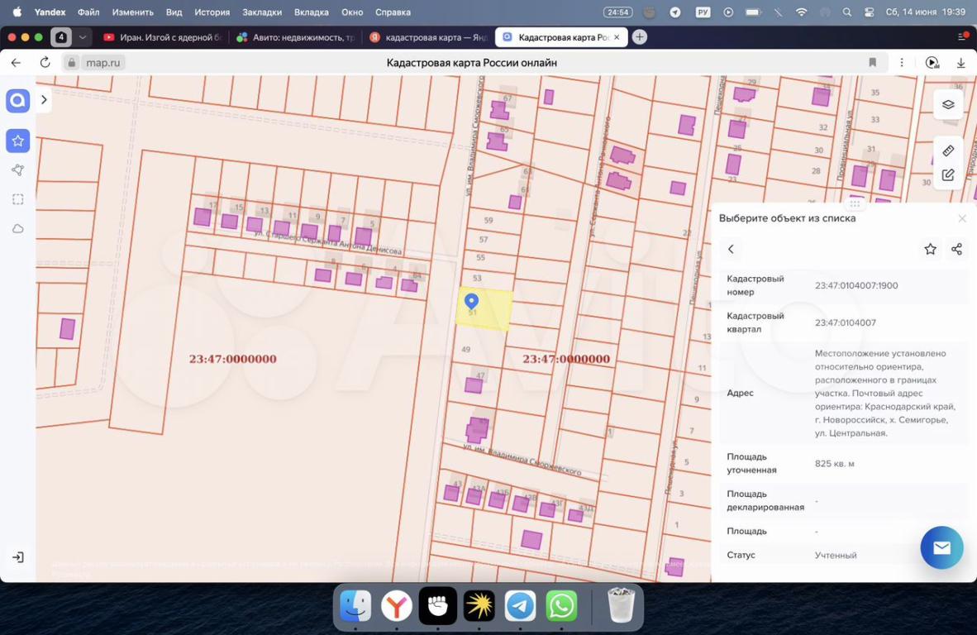977x635 pixels.
Task: Close the object selection panel
Action: click(x=961, y=218)
